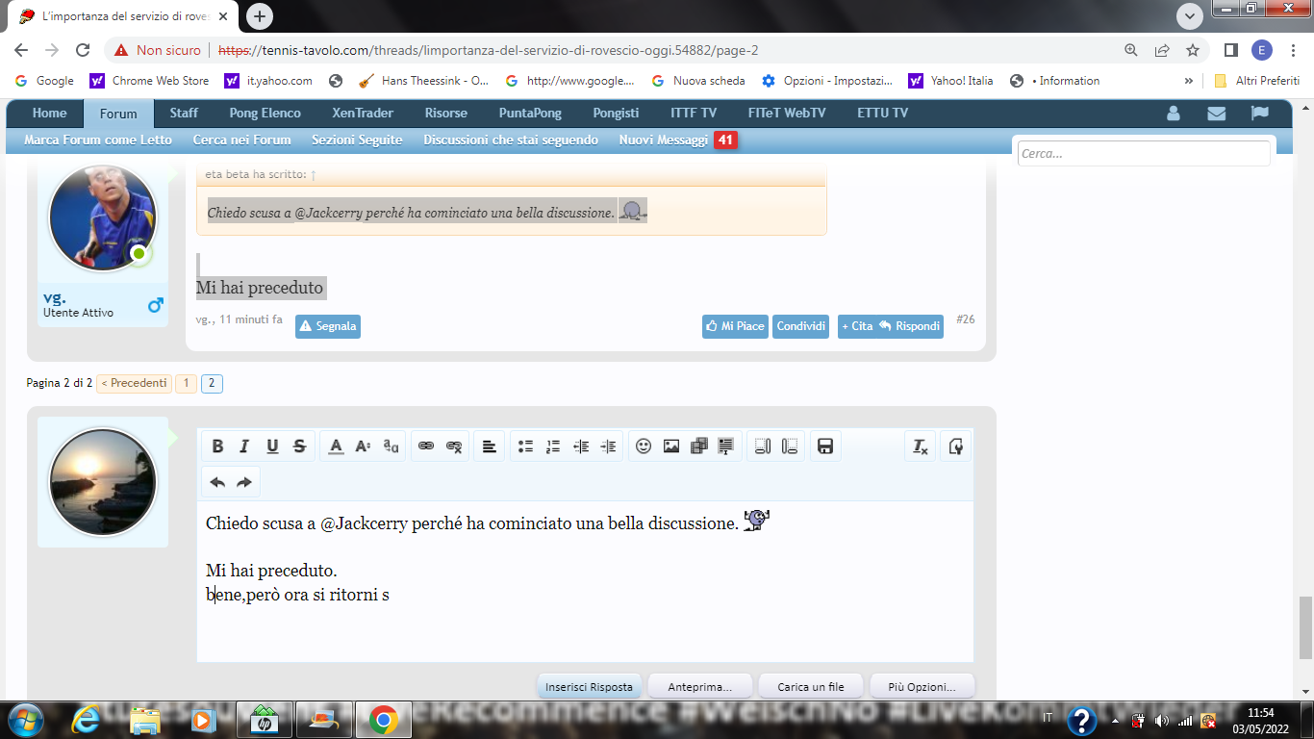Open the text color picker
This screenshot has width=1314, height=739.
tap(336, 446)
